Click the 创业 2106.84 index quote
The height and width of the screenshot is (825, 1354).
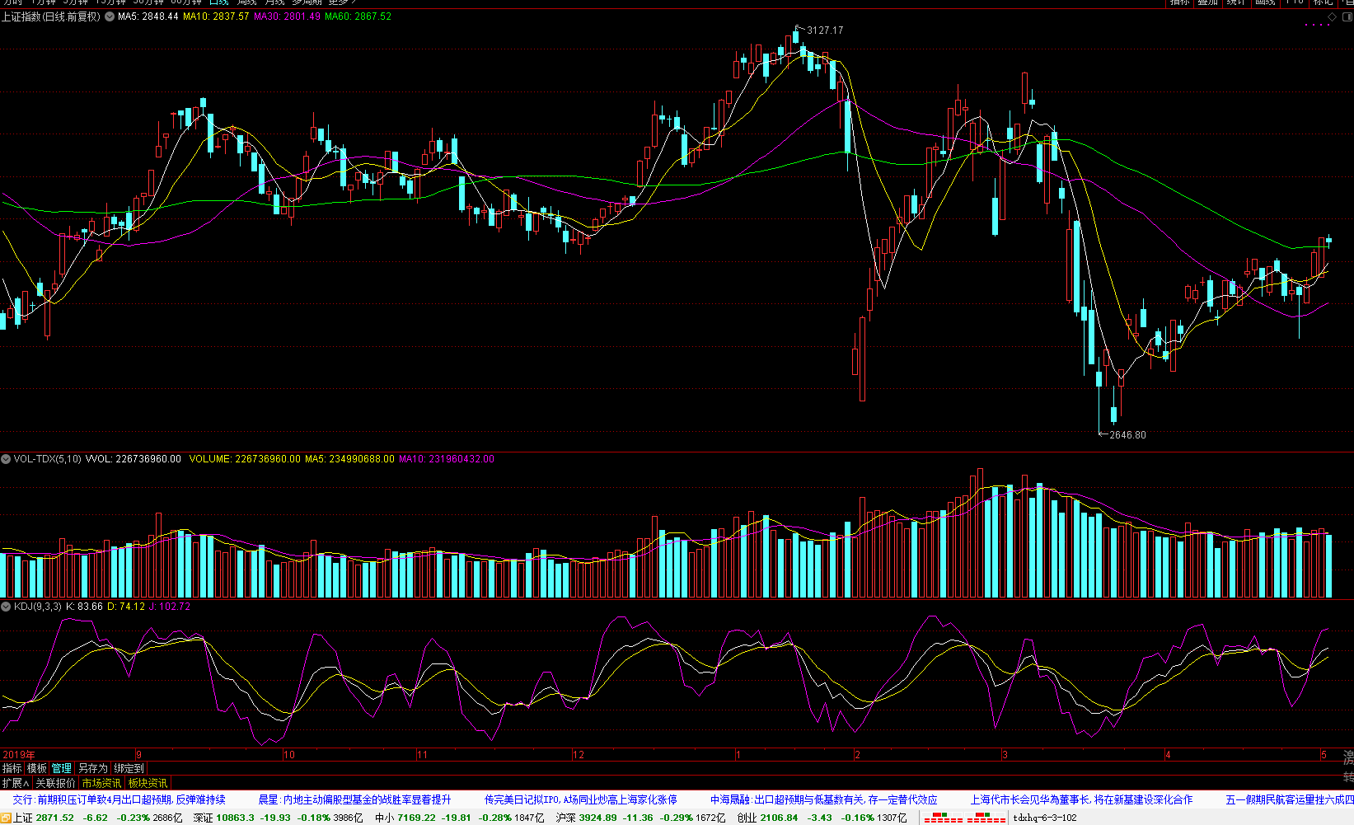[x=822, y=818]
